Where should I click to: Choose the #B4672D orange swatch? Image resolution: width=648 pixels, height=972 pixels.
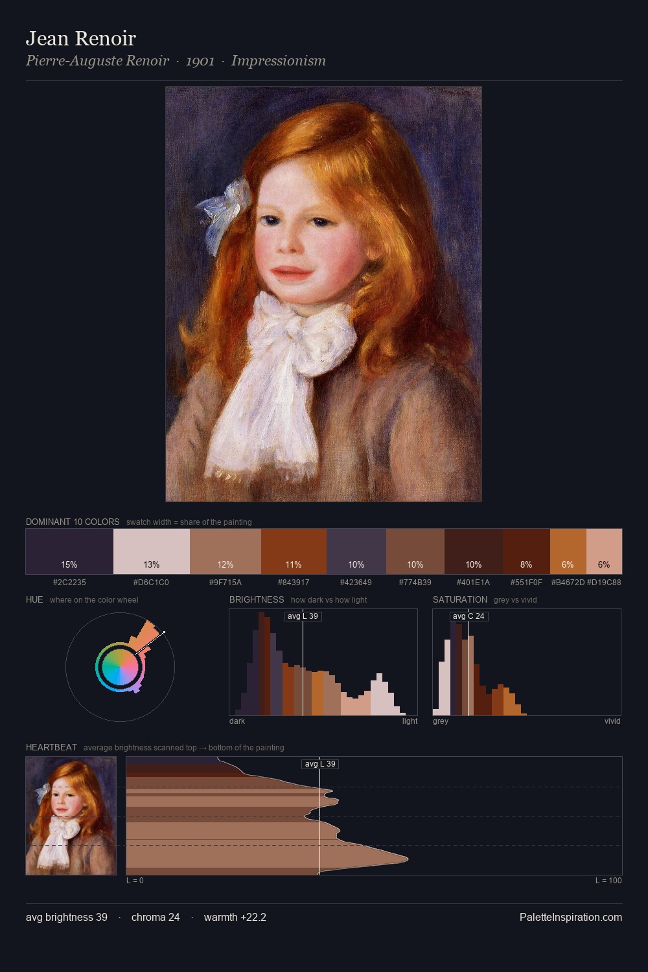tap(568, 551)
